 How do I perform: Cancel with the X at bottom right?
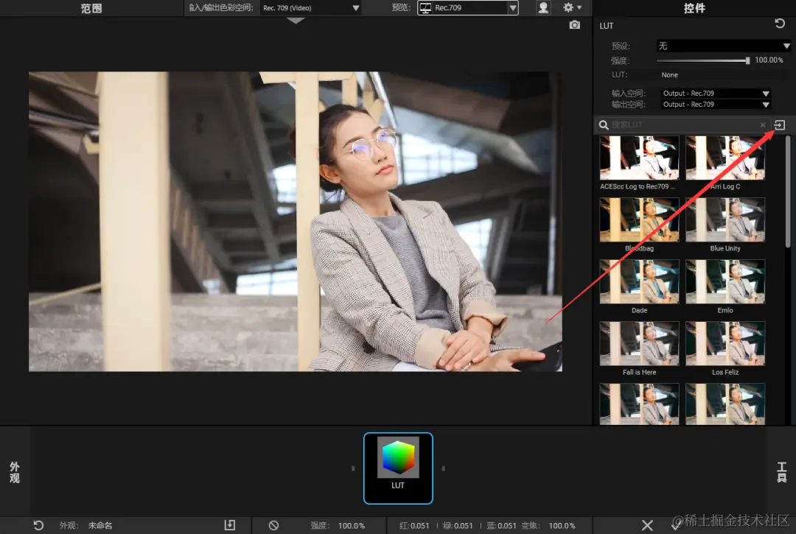tap(647, 525)
